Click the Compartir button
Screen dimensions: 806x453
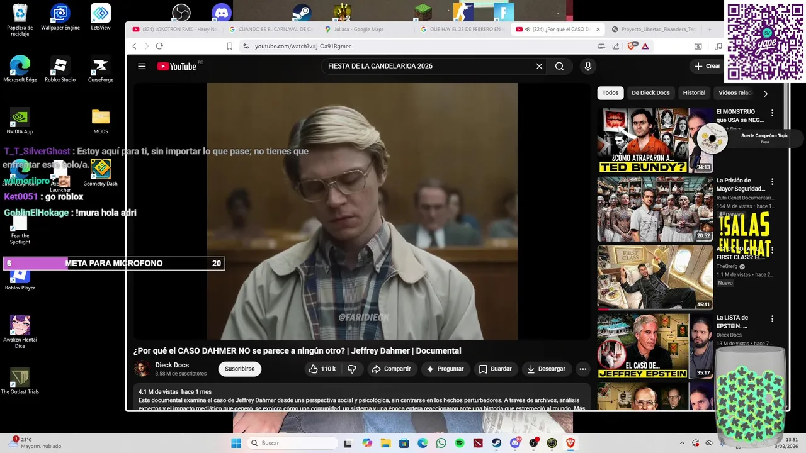point(391,369)
